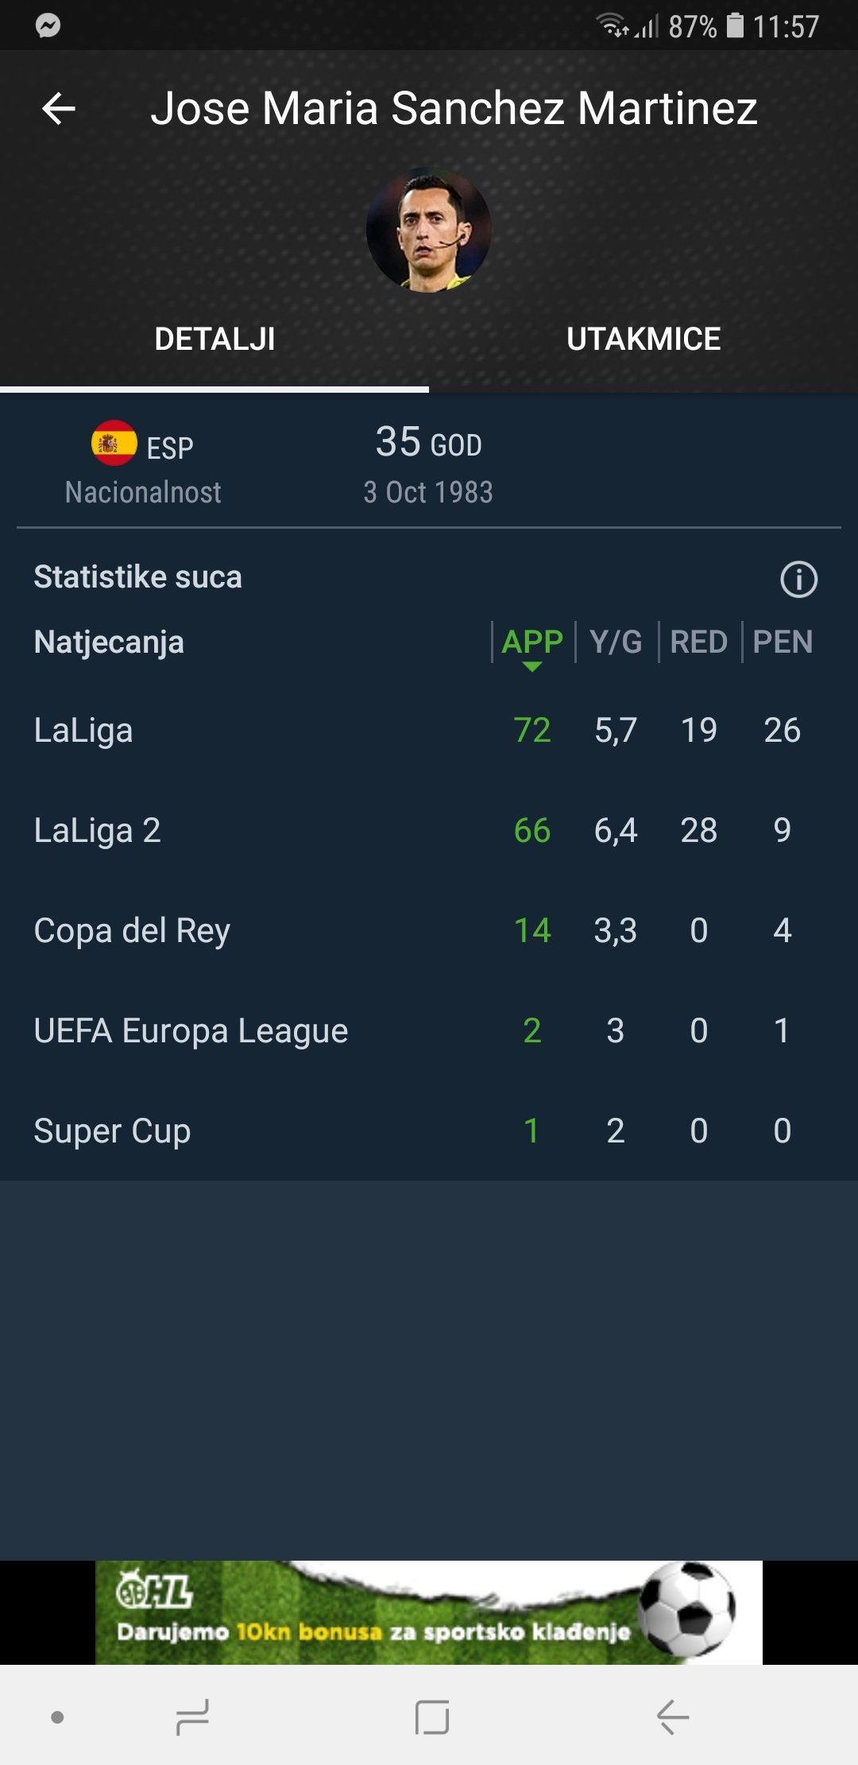Tap the back arrow in the header
The width and height of the screenshot is (858, 1765).
tap(59, 108)
